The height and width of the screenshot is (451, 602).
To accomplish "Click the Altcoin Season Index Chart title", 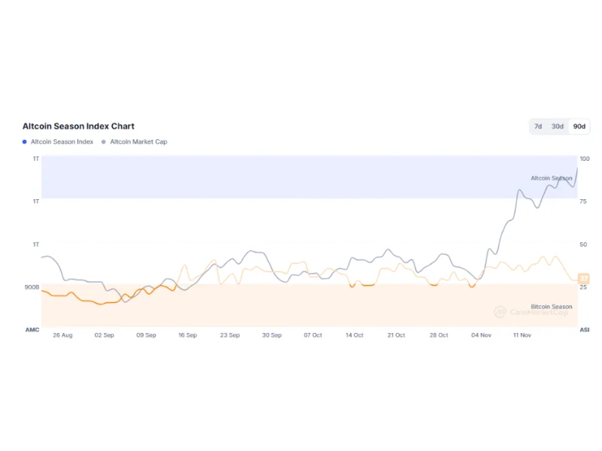I will click(78, 126).
